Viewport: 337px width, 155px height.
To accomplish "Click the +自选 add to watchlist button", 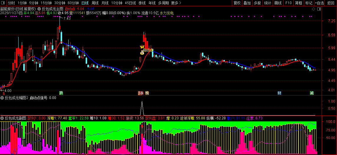I will [x=319, y=3].
